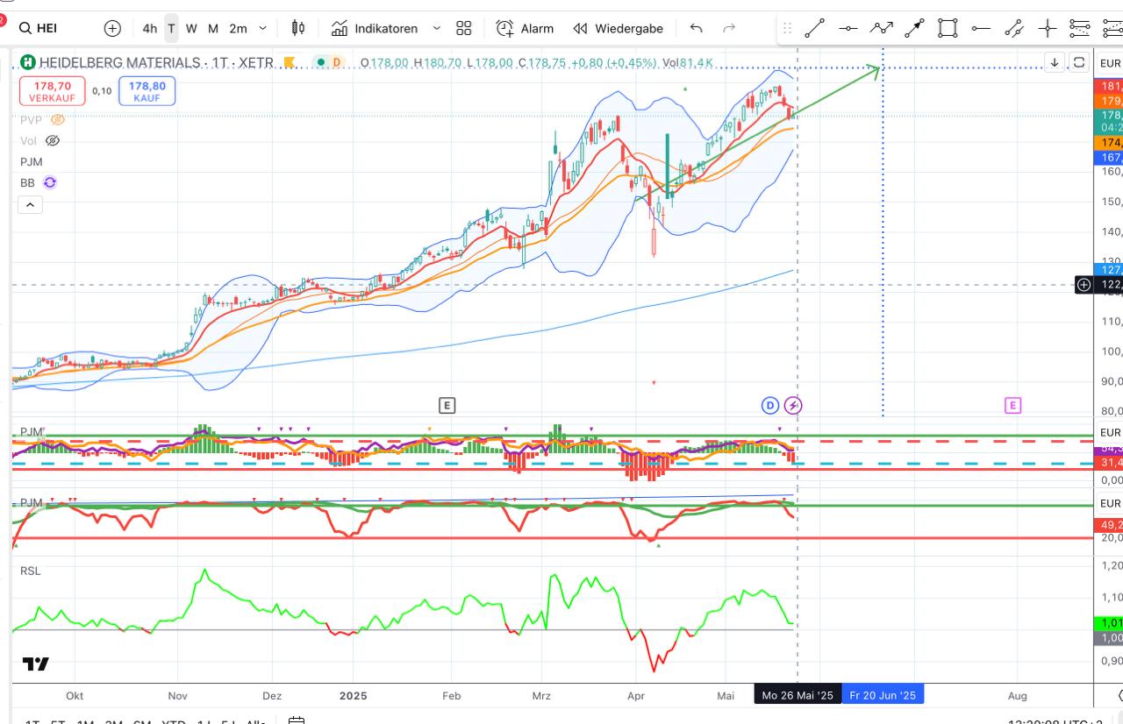Select the arrow drawing tool

[914, 28]
